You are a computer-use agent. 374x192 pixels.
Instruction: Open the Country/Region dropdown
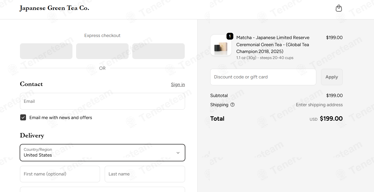(x=102, y=153)
